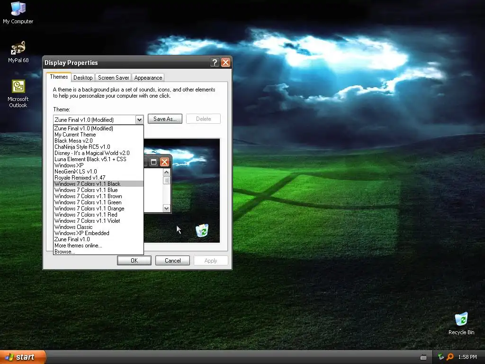Select the 'NeoGeniX LS v1.0' theme
This screenshot has height=364, width=485.
(99, 172)
